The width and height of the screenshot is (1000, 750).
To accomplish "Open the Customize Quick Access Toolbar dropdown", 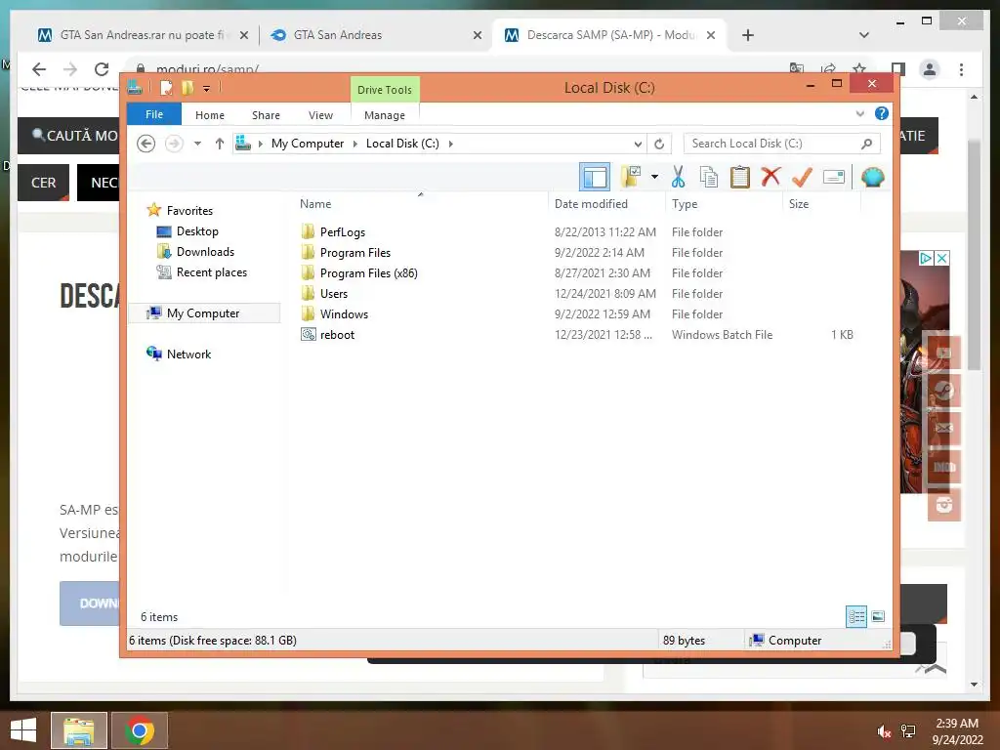I will coord(207,89).
